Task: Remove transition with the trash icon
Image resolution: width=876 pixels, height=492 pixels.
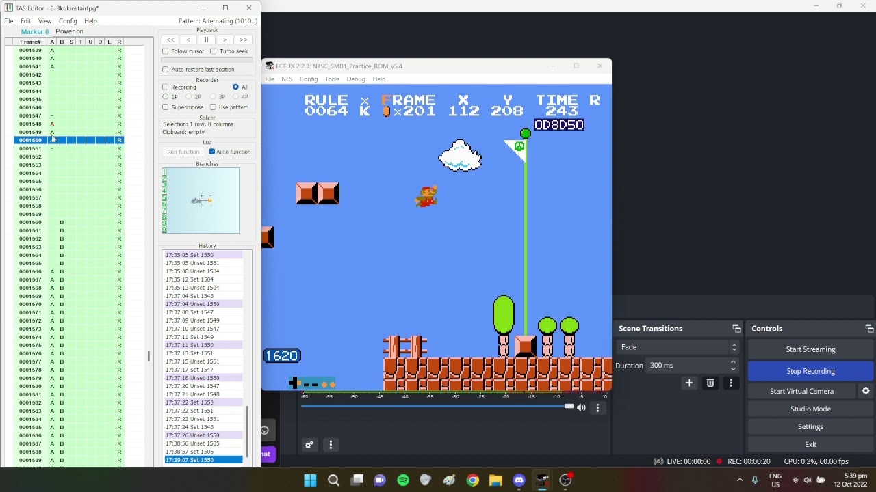Action: 710,383
